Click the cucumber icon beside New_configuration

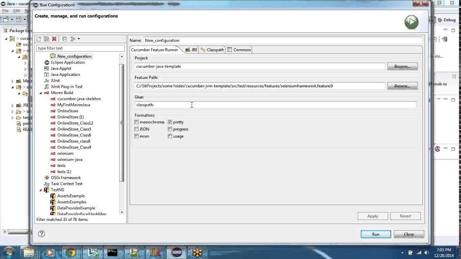pyautogui.click(x=53, y=56)
